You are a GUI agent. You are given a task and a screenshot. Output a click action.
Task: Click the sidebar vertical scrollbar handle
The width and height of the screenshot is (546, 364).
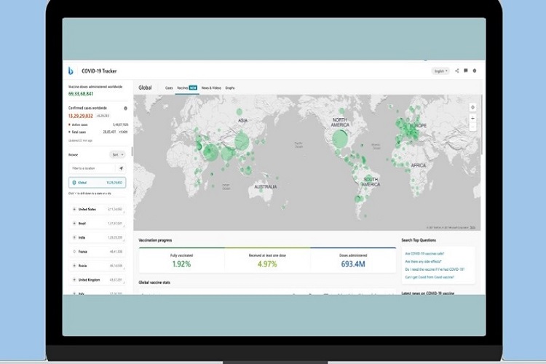coord(132,151)
